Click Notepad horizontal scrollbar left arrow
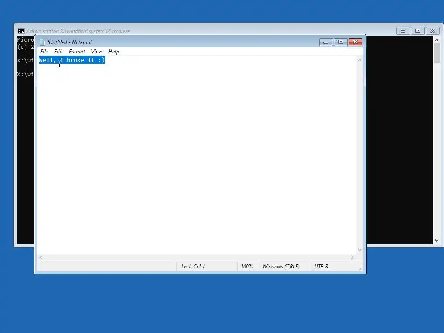Screen dimensions: 444x333 41,257
